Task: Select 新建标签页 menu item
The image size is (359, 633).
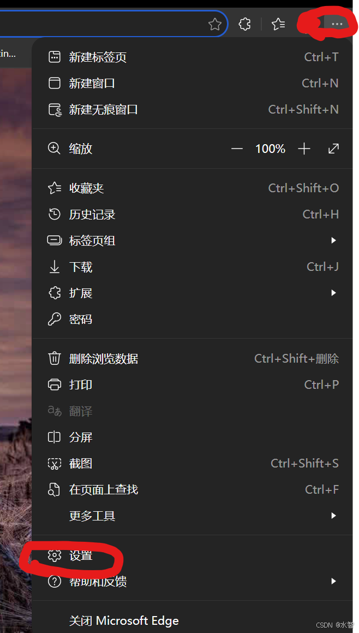Action: tap(193, 57)
